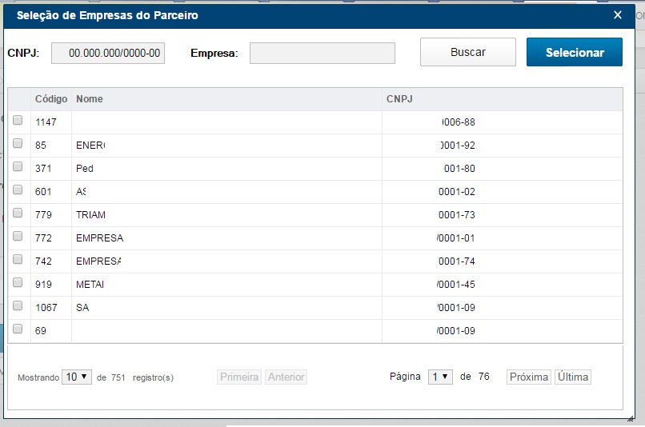Click the Nome column header
645x427 pixels.
tap(89, 99)
